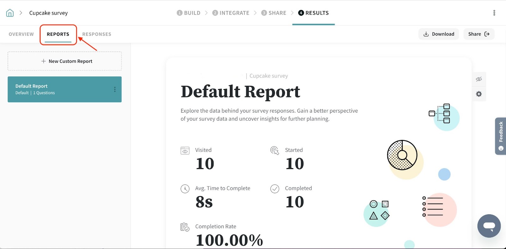Open Default Report options kebab menu
Screen dimensions: 506x249
[115, 90]
